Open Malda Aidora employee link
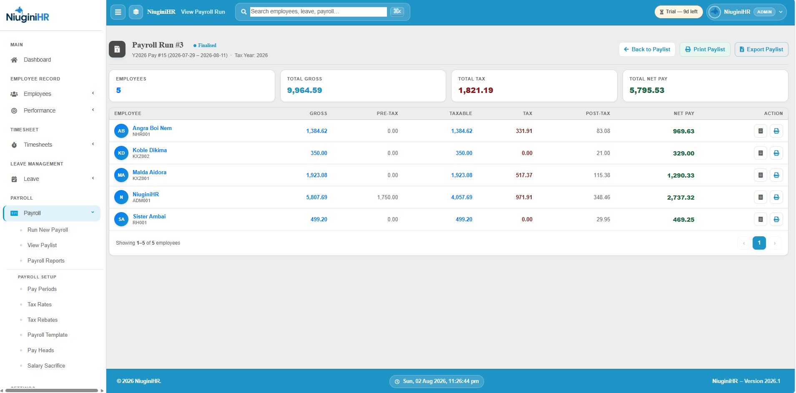The width and height of the screenshot is (796, 393). click(149, 172)
